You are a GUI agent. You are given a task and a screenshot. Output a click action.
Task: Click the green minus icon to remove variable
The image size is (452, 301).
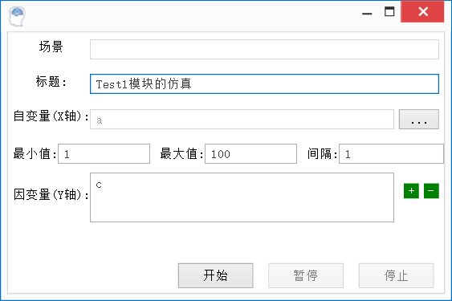[431, 191]
